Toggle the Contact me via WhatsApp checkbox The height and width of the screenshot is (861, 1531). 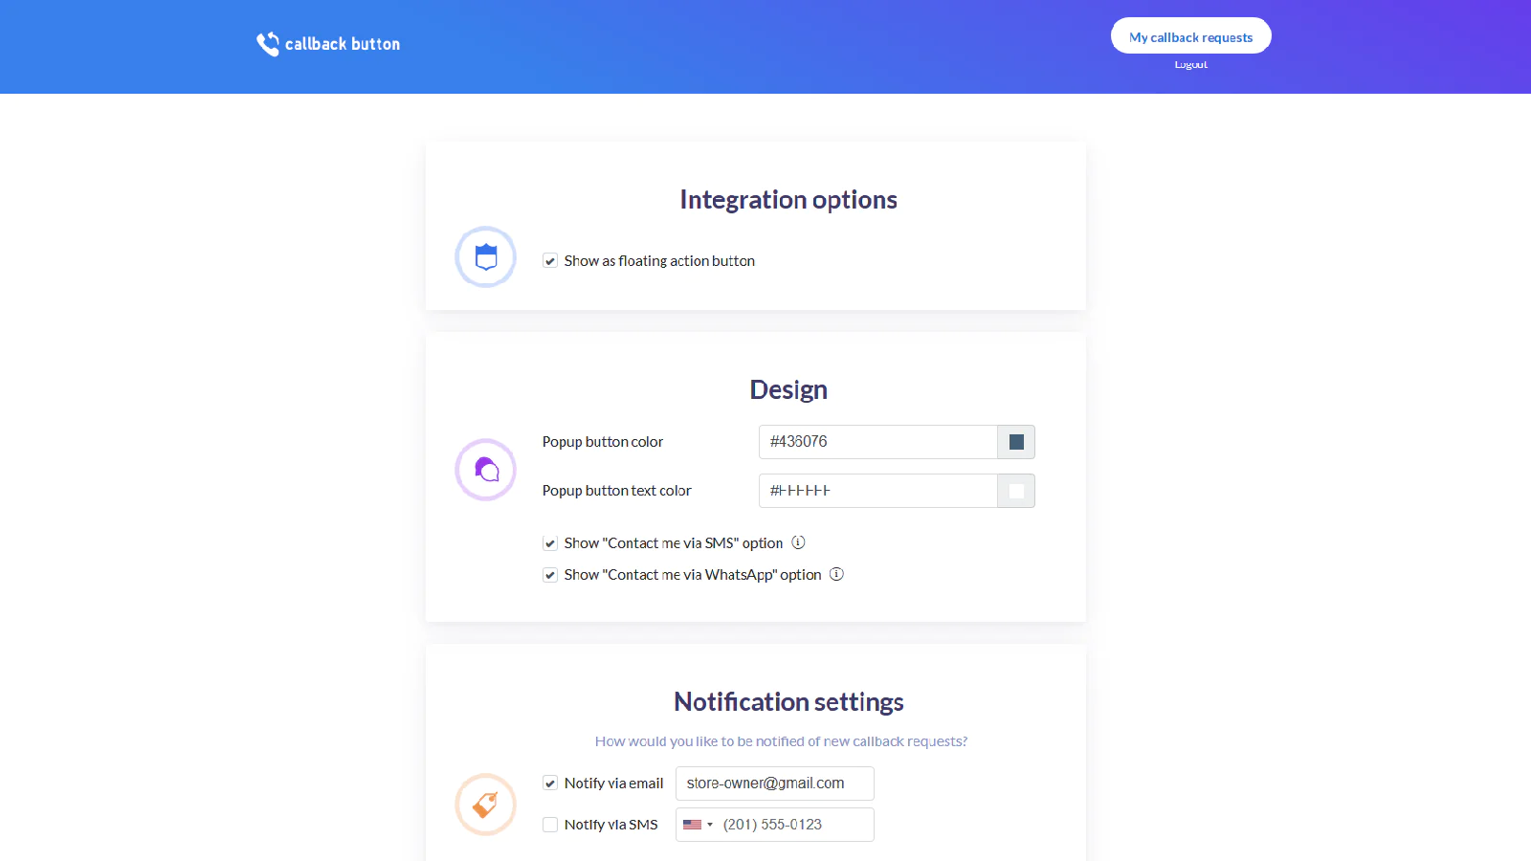(550, 575)
